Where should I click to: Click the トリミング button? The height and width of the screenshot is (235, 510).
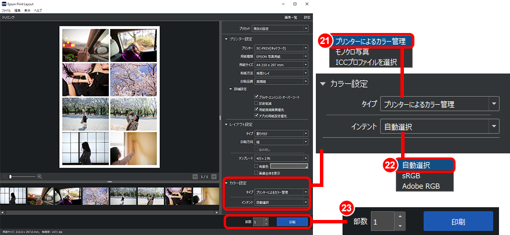coord(9,19)
